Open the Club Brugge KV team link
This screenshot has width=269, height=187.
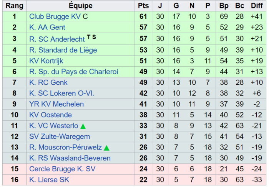coord(55,16)
